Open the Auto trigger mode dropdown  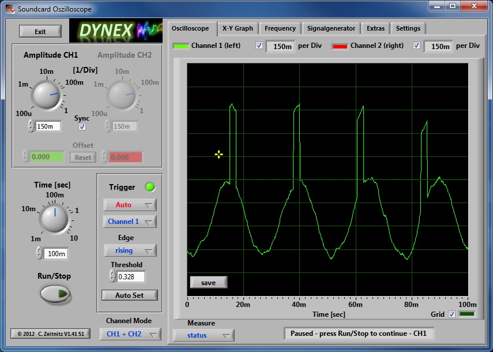[x=130, y=205]
